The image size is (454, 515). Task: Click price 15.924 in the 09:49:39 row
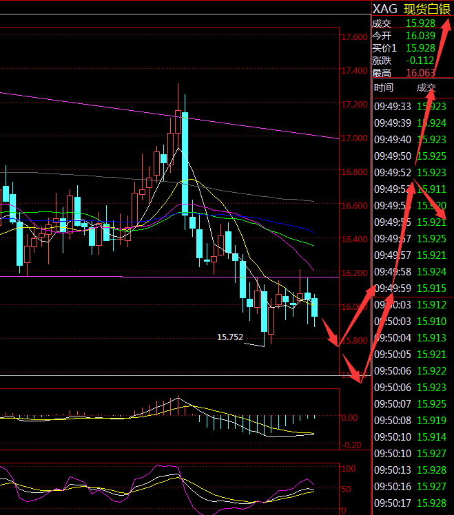tap(432, 123)
